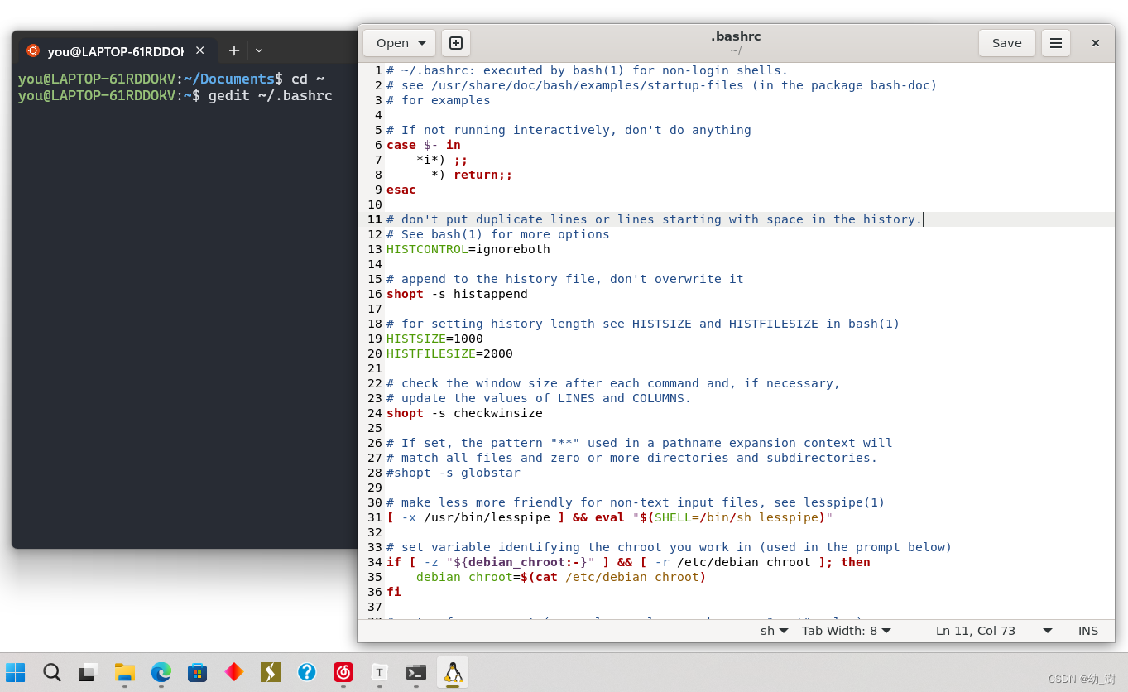Open NetEase Cloud Music from the taskbar
The image size is (1128, 692).
(x=343, y=672)
